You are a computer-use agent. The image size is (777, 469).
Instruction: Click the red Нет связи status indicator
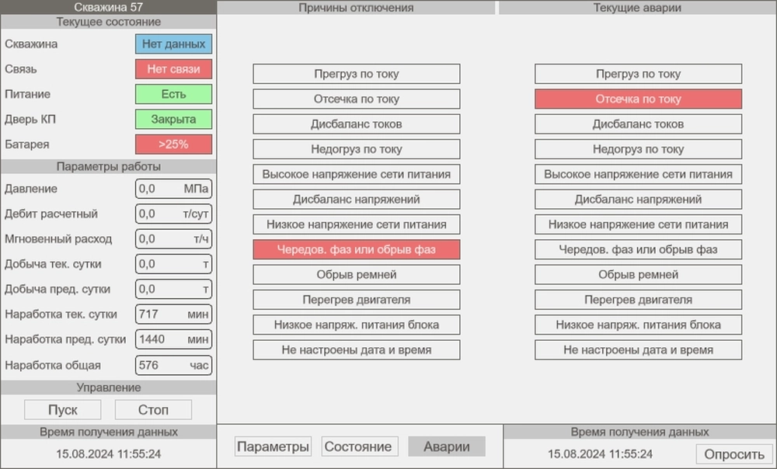[x=173, y=69]
